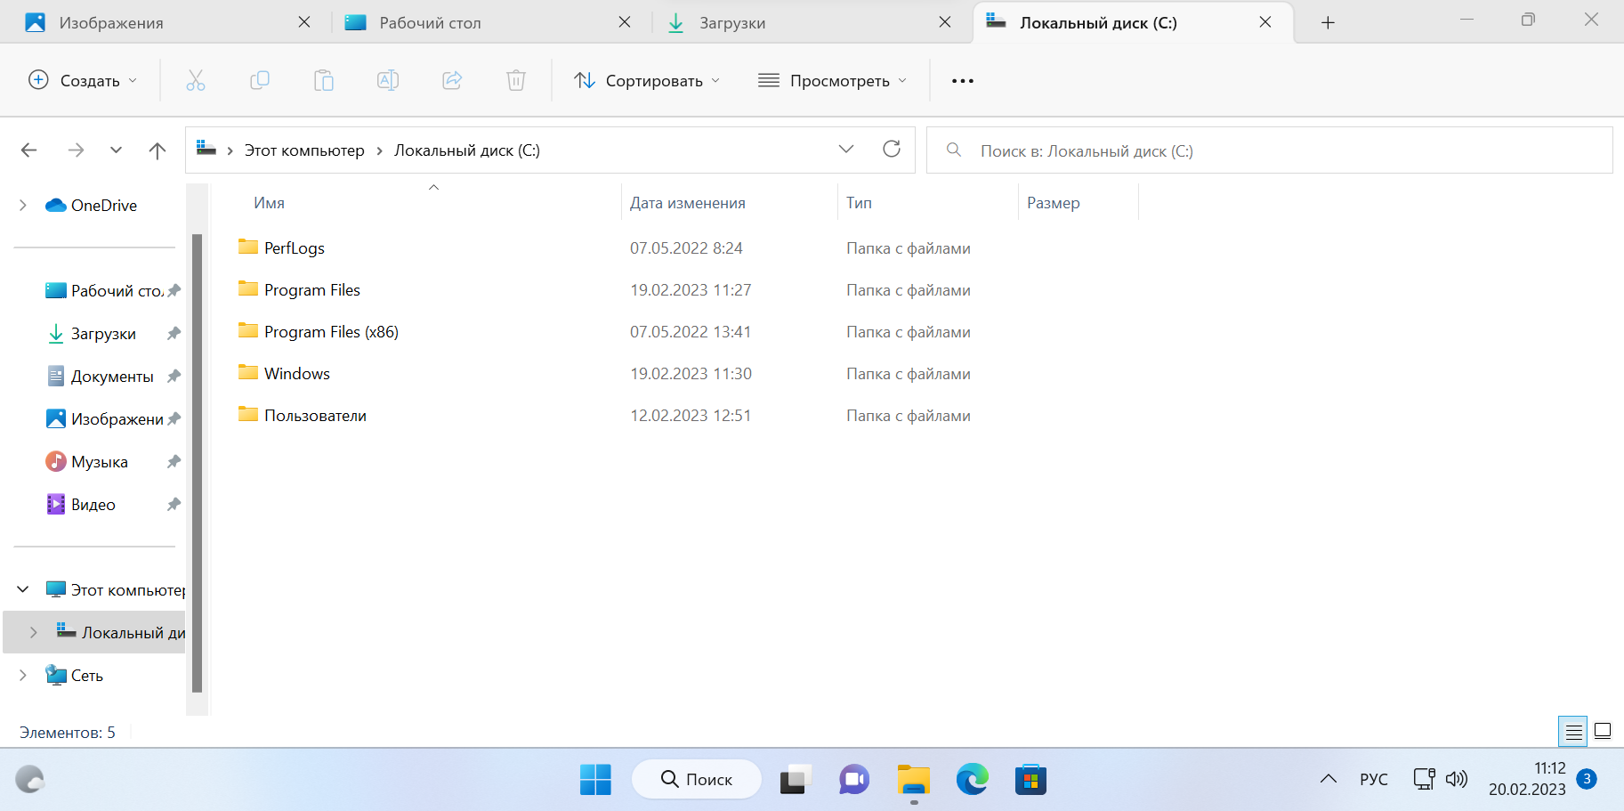Expand the Сеть tree node
The image size is (1624, 811).
[x=23, y=675]
